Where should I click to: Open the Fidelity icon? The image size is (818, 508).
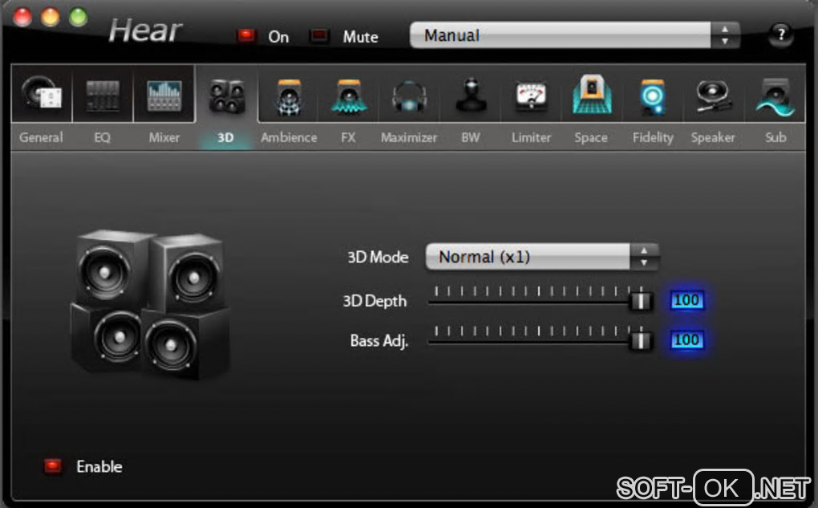652,96
